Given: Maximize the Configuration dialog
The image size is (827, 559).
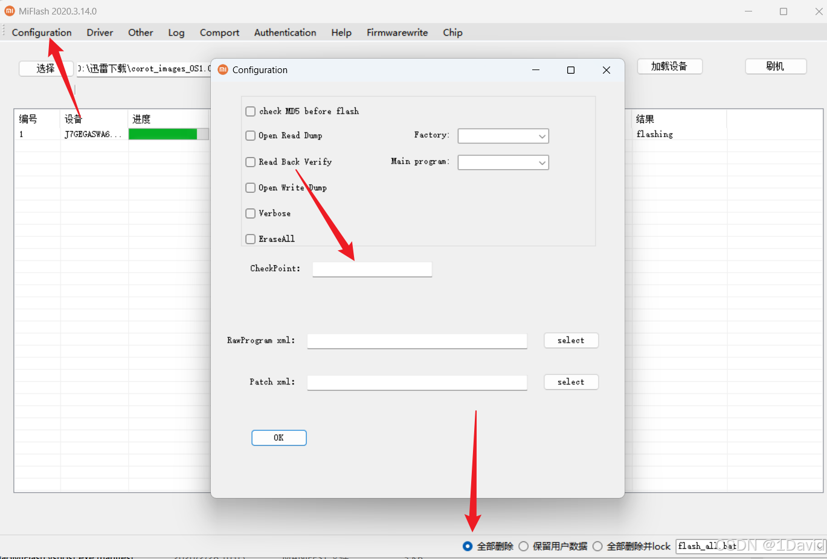Looking at the screenshot, I should coord(571,70).
